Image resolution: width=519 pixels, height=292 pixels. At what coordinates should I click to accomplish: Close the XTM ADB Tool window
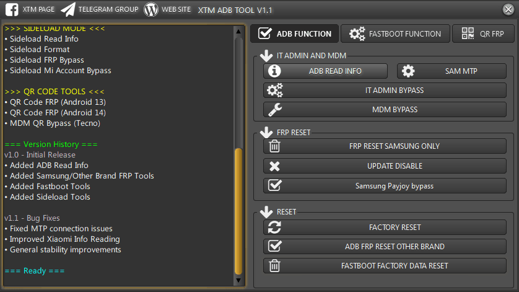pos(508,9)
